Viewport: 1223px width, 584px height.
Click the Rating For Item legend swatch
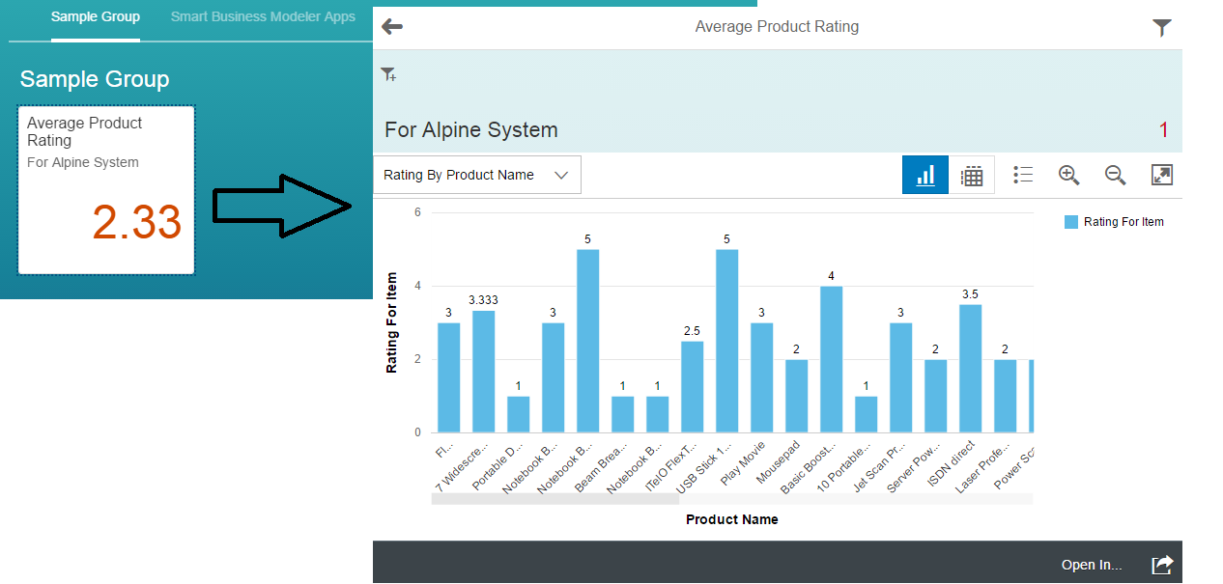click(1070, 222)
